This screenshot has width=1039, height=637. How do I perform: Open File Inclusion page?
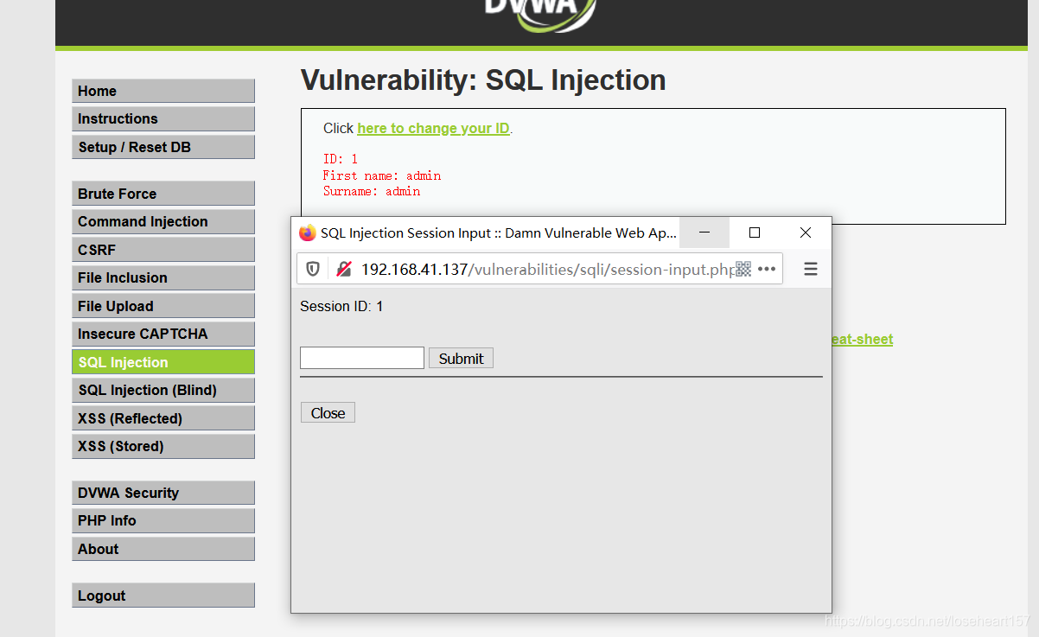163,277
